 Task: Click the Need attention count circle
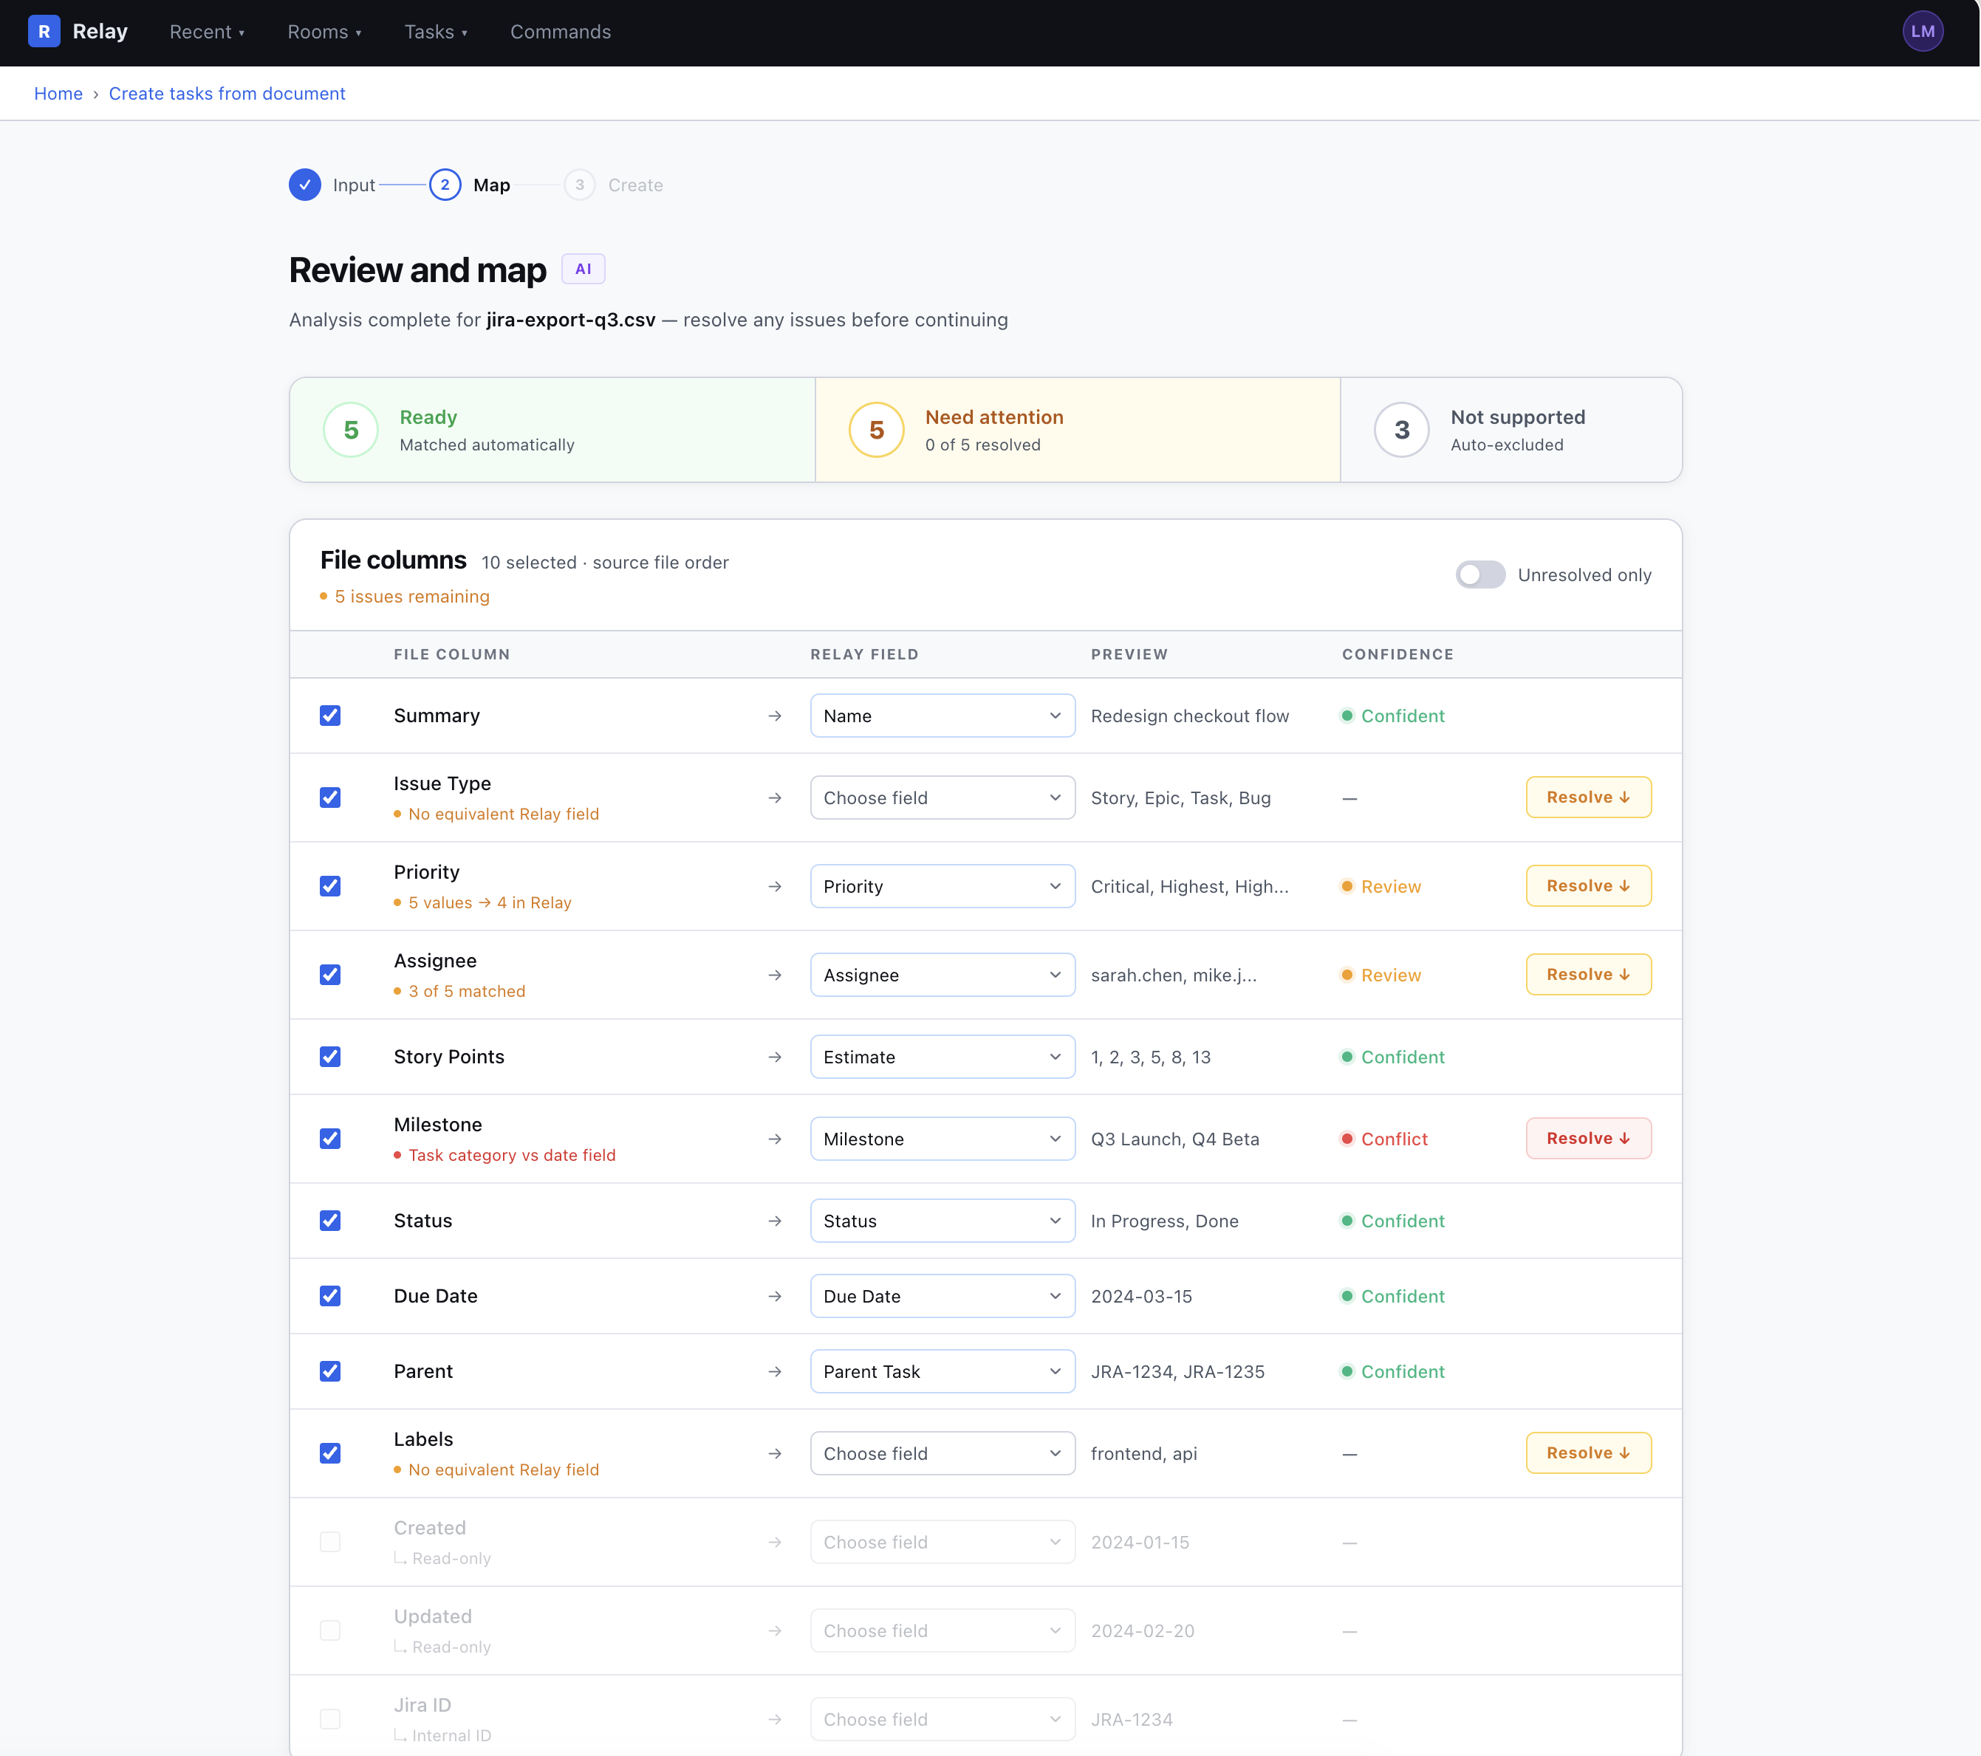[x=876, y=431]
